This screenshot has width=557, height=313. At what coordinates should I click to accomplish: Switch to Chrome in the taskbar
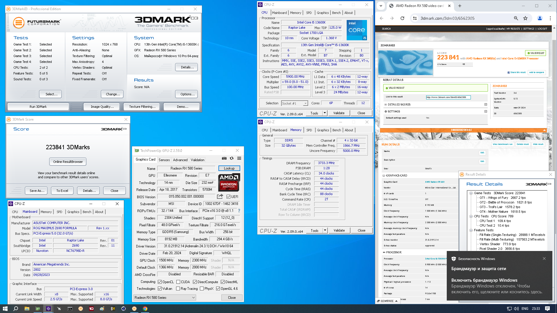(145, 309)
